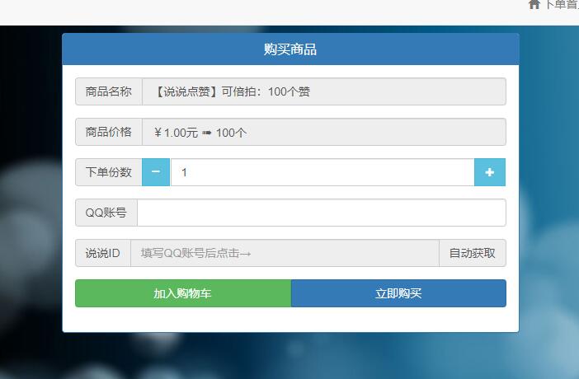Viewport: 579px width, 379px height.
Task: Click the 说说ID label
Action: 103,253
